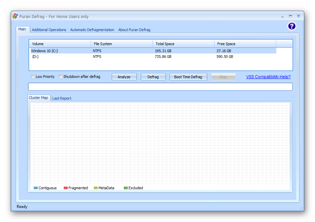Maximize the Puran Defrag window
315x222 pixels.
[290, 16]
